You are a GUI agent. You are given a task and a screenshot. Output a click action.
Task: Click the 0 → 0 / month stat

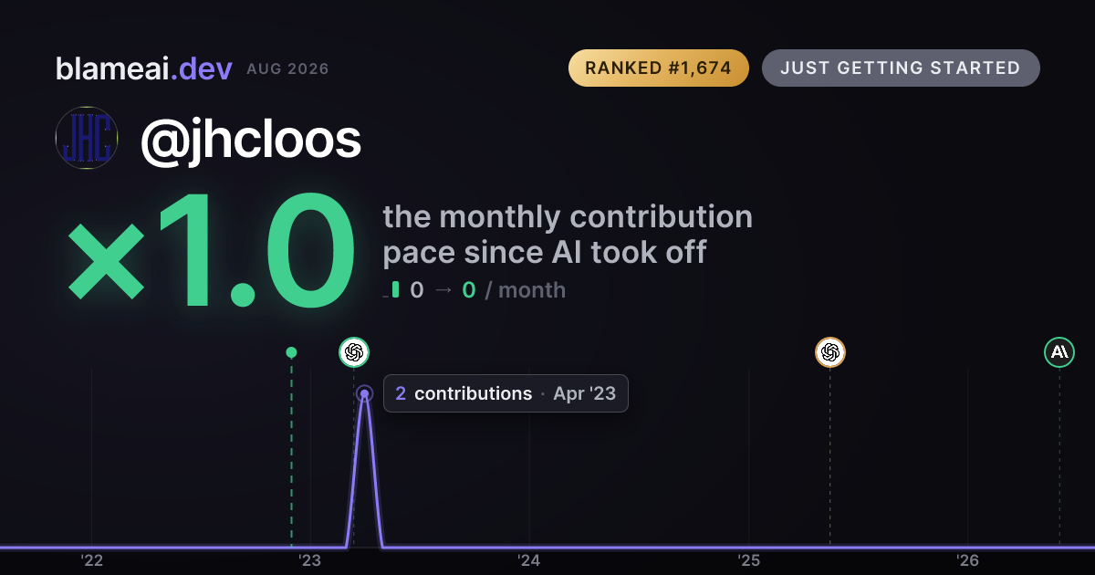pos(487,290)
